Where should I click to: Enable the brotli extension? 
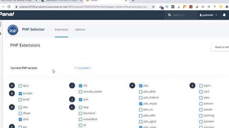click(x=20, y=100)
